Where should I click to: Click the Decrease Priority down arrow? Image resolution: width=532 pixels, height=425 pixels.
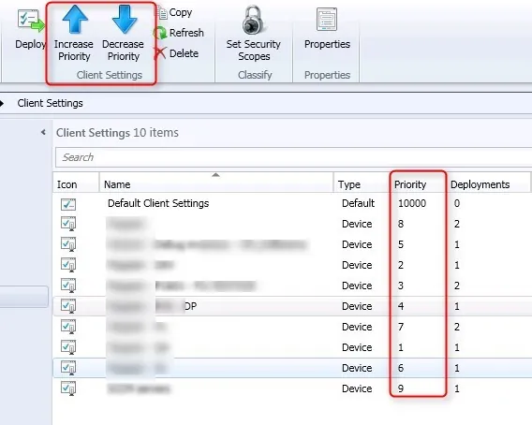point(125,20)
